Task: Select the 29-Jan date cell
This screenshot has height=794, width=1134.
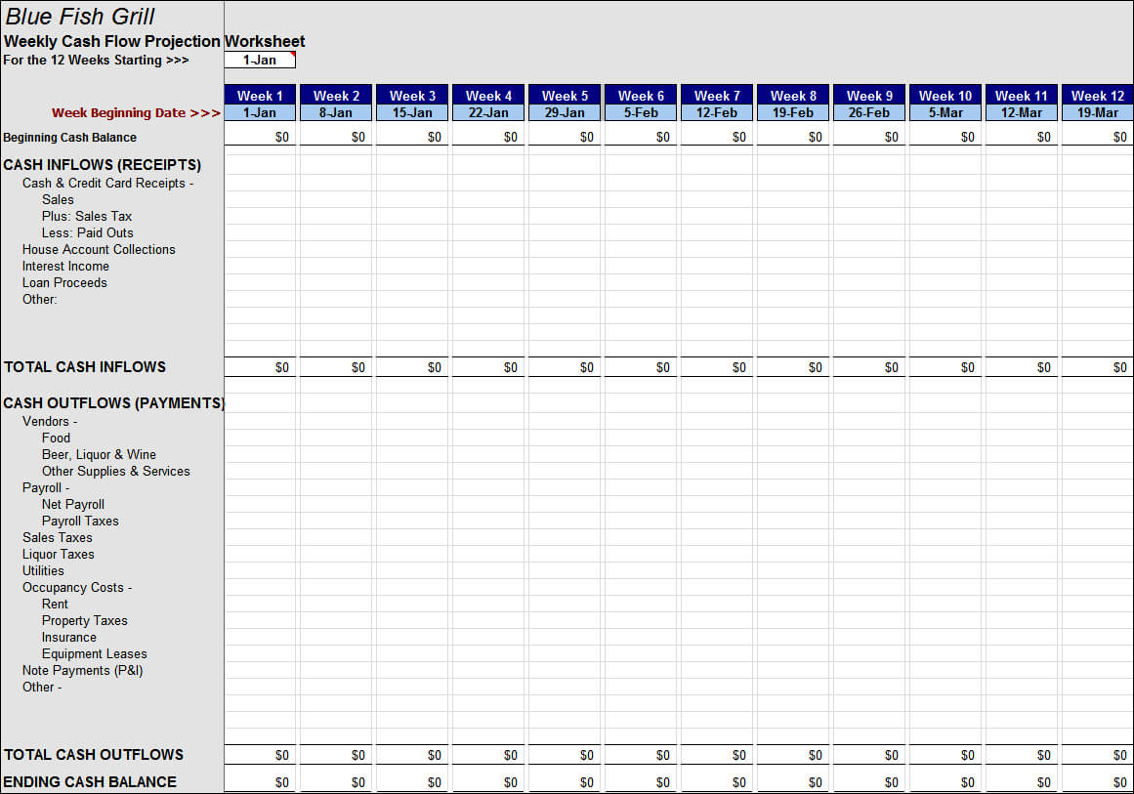Action: pyautogui.click(x=565, y=113)
